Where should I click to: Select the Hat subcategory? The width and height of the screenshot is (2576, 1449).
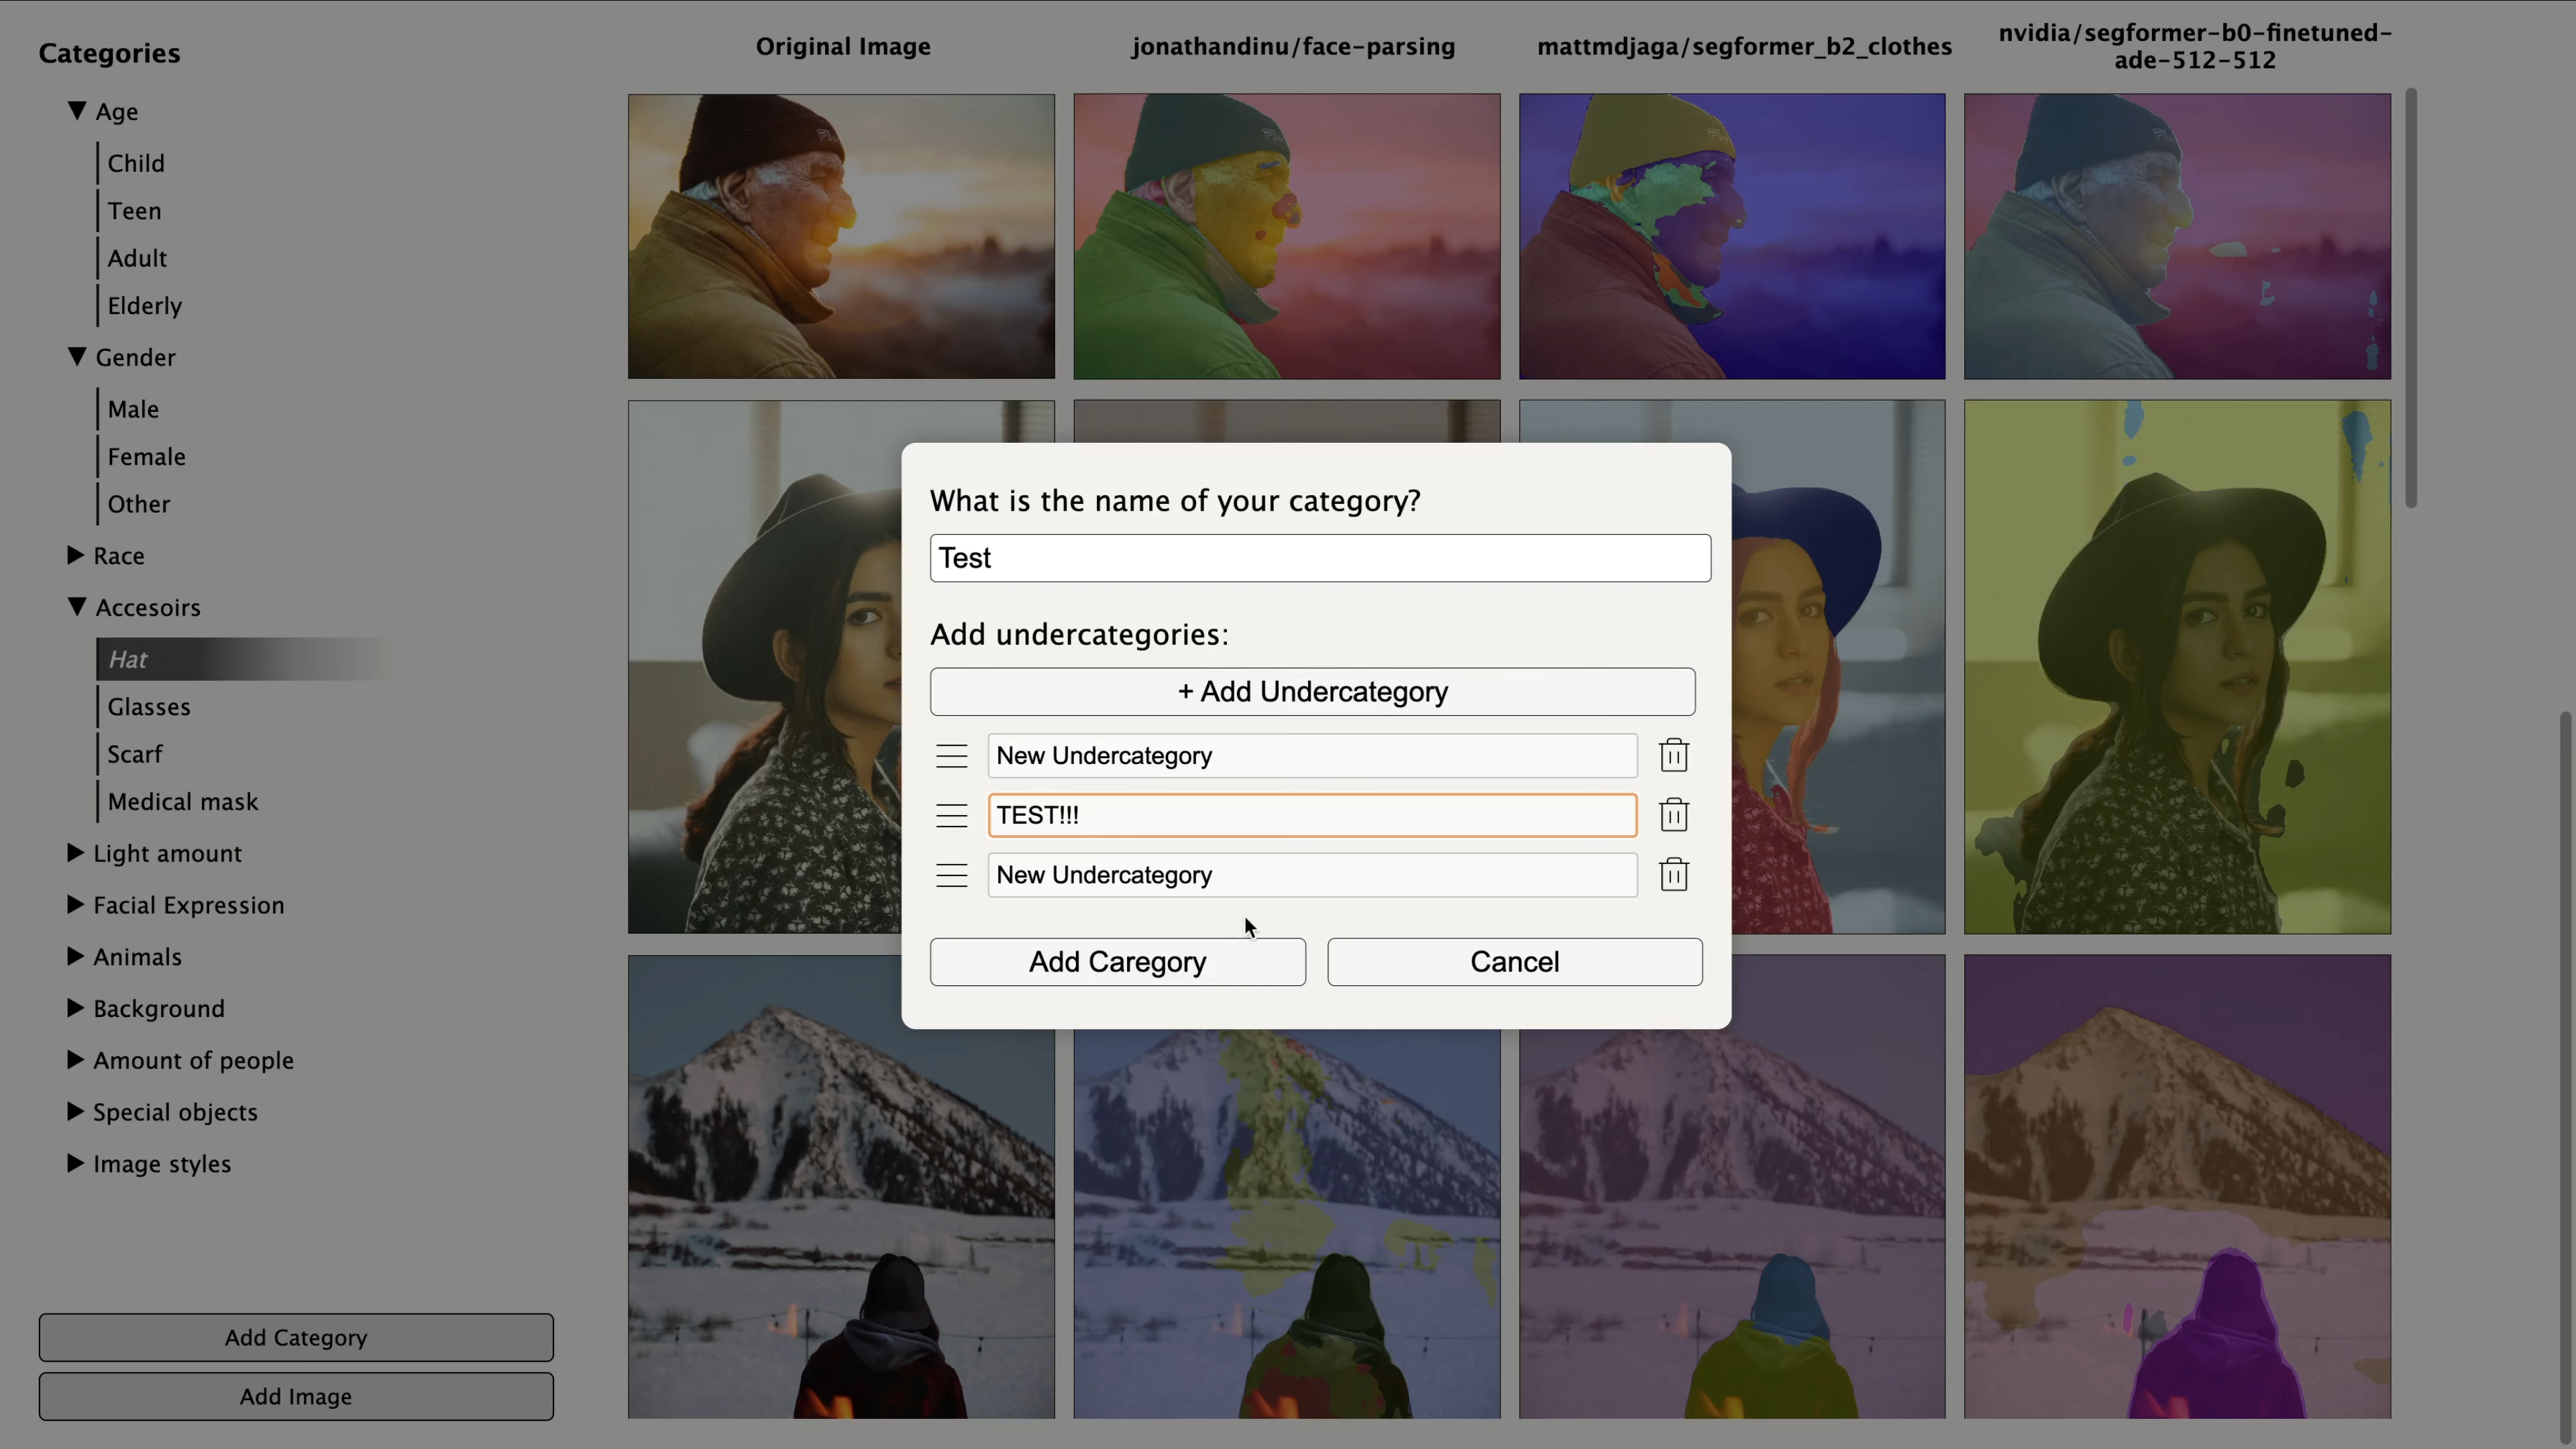click(x=129, y=659)
